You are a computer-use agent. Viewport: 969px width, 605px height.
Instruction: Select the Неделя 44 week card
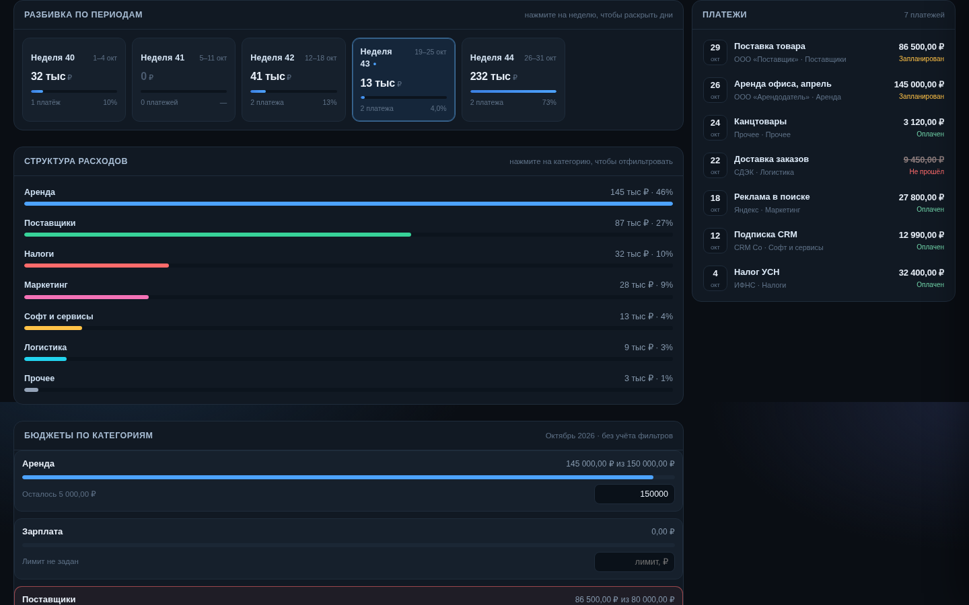[513, 80]
